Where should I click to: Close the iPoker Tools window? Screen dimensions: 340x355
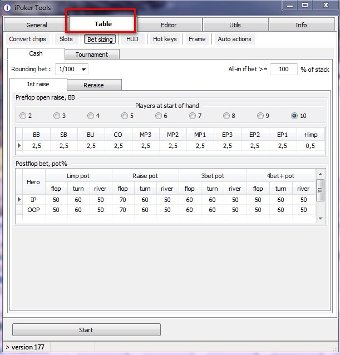326,5
